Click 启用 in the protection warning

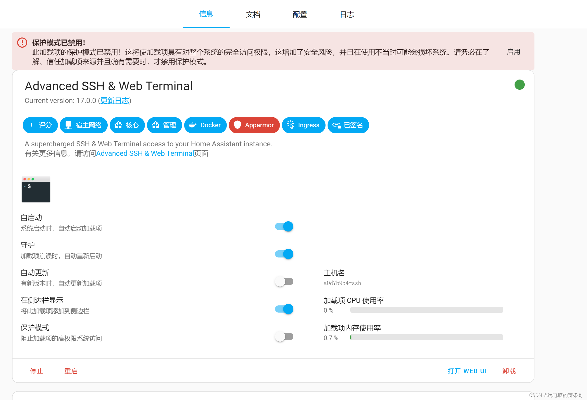click(x=514, y=52)
